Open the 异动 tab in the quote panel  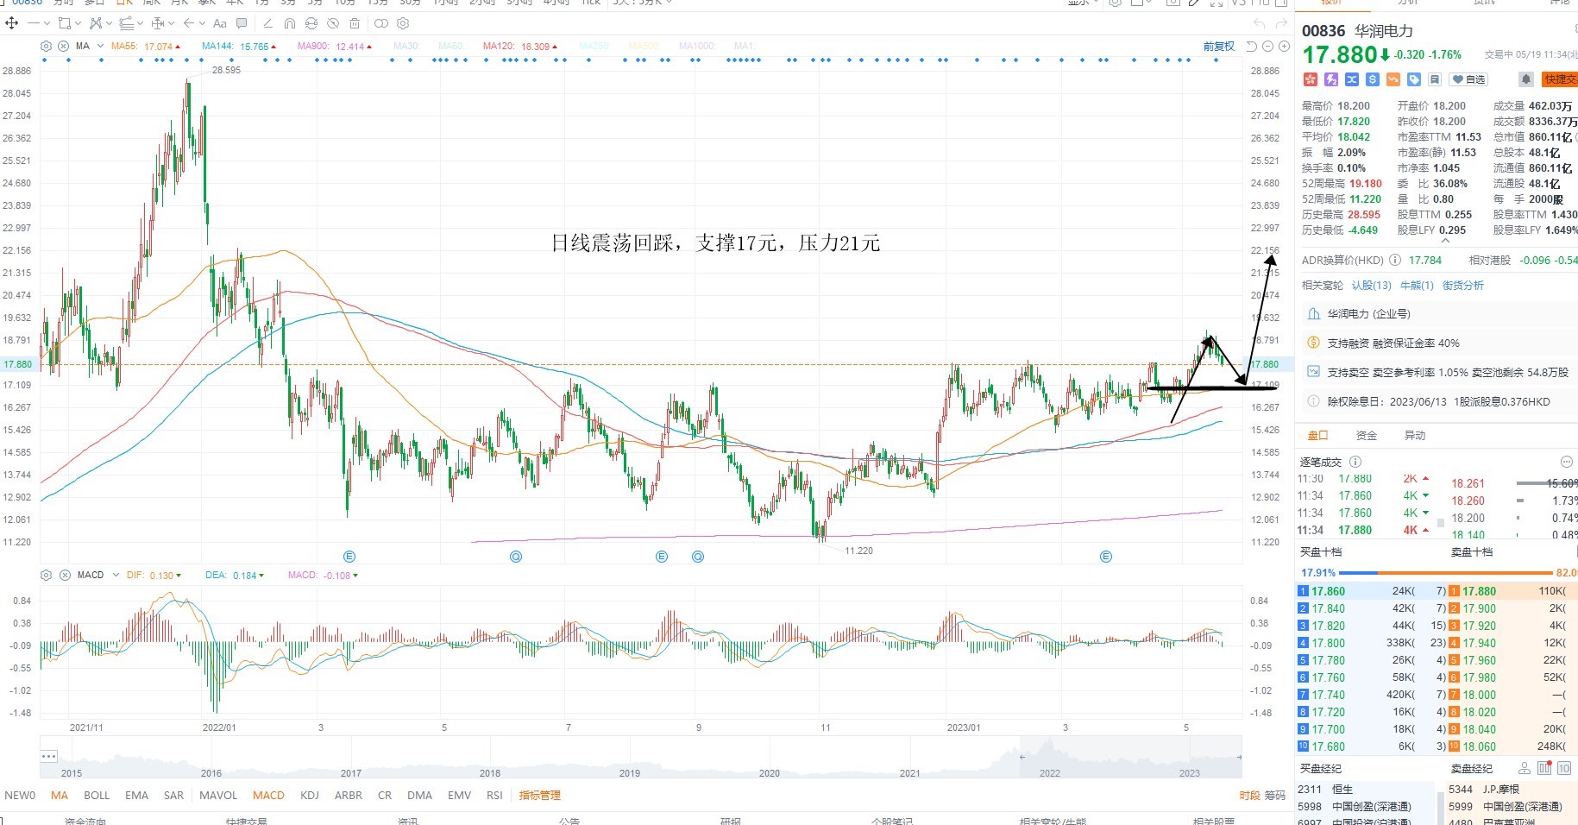tap(1415, 436)
